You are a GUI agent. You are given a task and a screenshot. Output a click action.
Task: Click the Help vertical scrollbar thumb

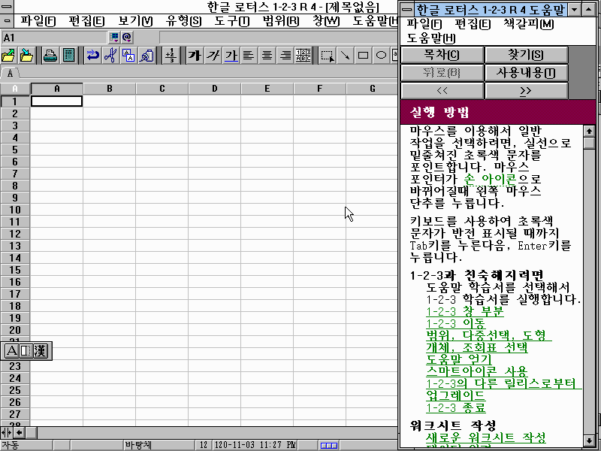pyautogui.click(x=589, y=143)
